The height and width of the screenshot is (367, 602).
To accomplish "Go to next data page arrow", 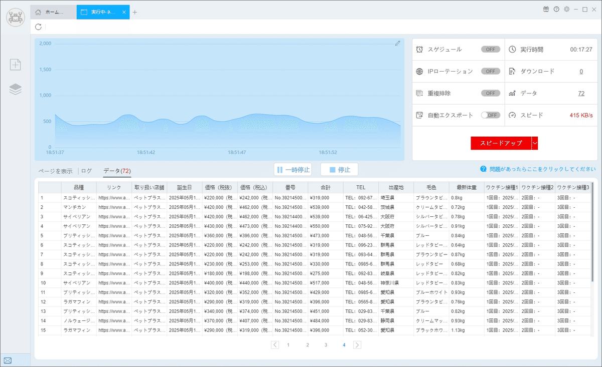I will (357, 344).
